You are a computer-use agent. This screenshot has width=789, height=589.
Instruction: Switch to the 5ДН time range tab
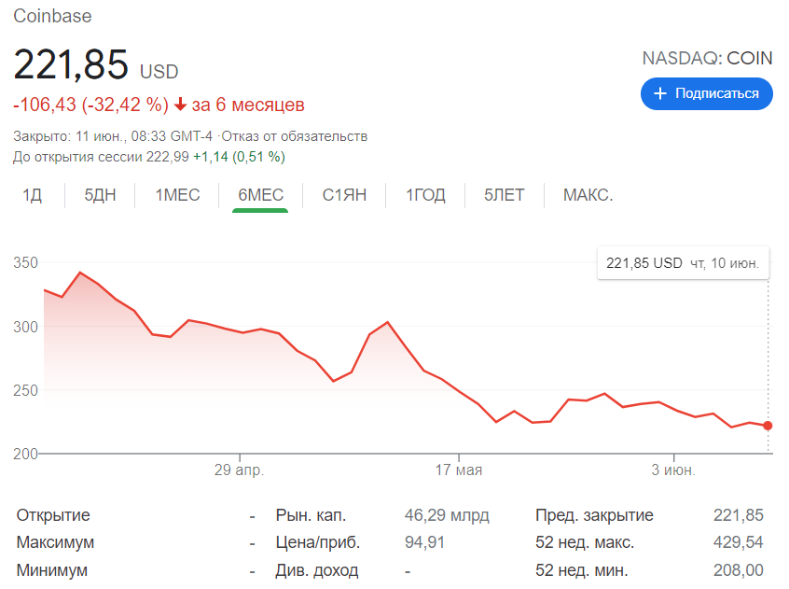98,195
